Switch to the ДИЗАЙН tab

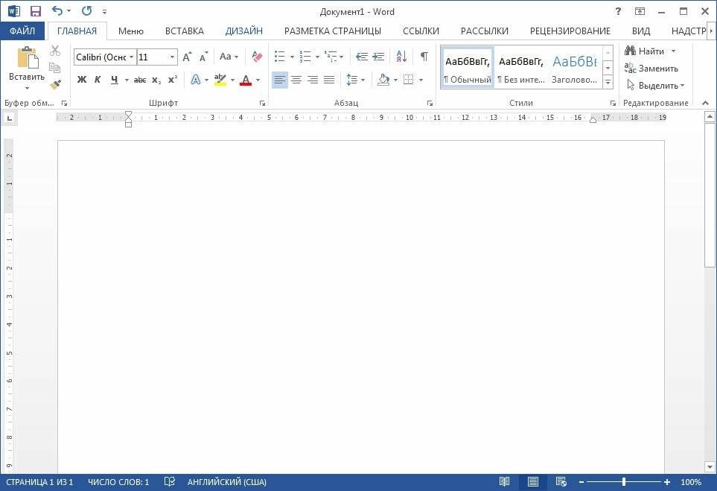[243, 31]
